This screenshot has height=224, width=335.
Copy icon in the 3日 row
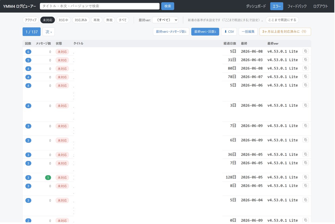point(306,105)
